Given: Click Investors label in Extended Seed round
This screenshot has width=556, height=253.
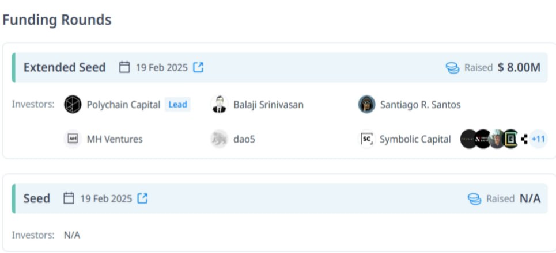Looking at the screenshot, I should (33, 105).
